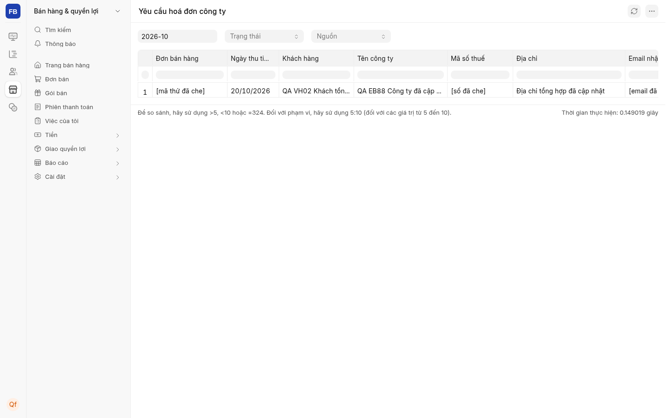
Task: Click the Tên công ty column filter box
Action: [401, 74]
